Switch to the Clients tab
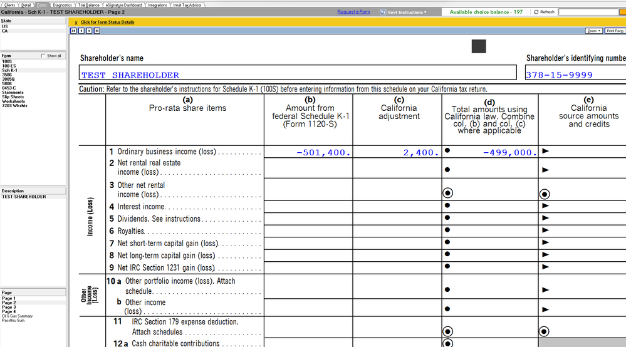This screenshot has width=626, height=347. [x=9, y=5]
